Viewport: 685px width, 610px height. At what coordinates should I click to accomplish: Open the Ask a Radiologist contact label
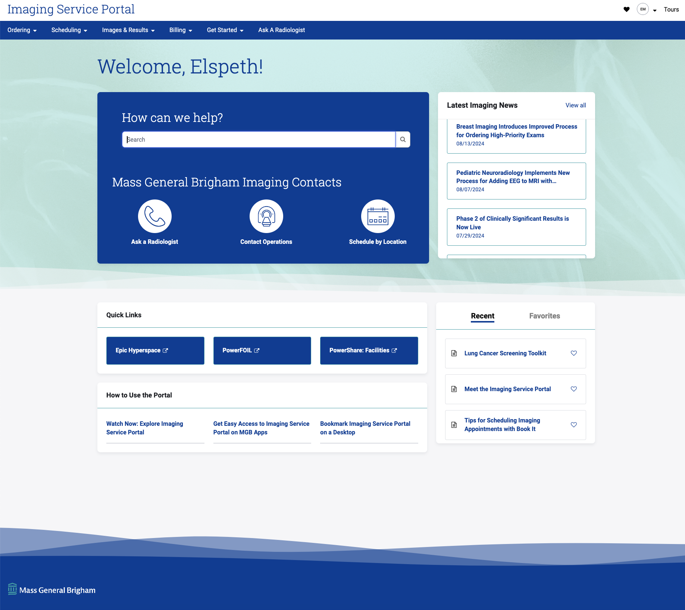click(154, 242)
